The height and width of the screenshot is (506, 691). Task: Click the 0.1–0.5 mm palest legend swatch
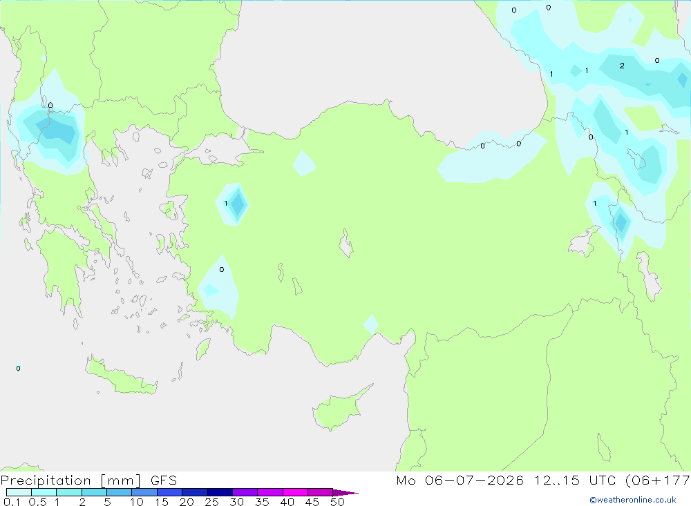19,492
